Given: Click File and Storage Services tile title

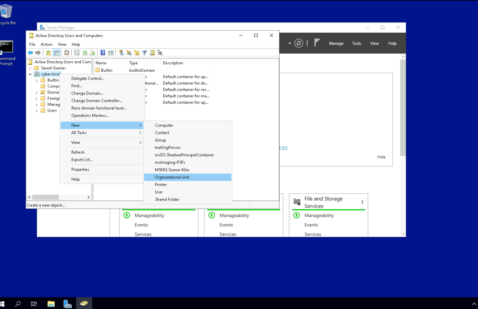Looking at the screenshot, I should click(x=323, y=203).
